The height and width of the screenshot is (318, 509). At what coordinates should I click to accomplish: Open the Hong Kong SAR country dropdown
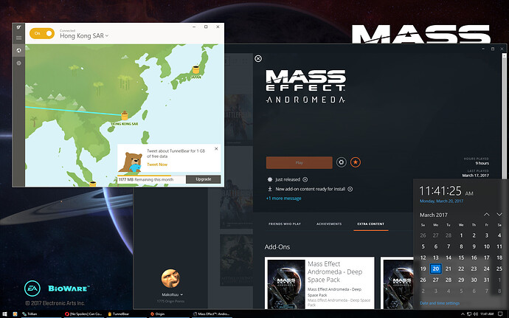point(84,36)
